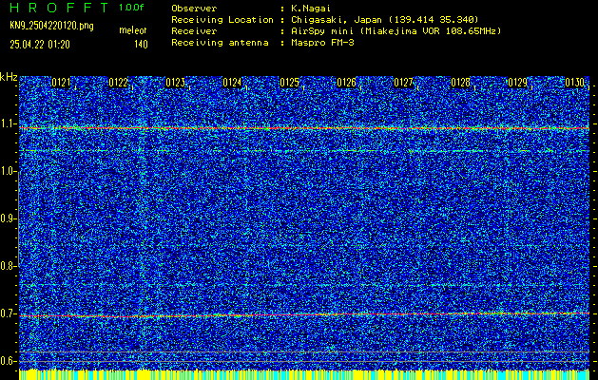Screen dimensions: 598x380
Task: Click the 0.6 frequency axis label
Action: click(x=8, y=361)
